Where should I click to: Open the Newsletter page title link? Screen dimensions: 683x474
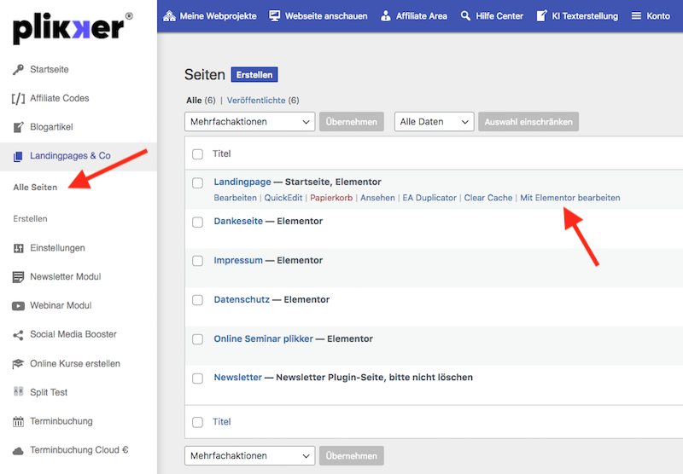238,378
